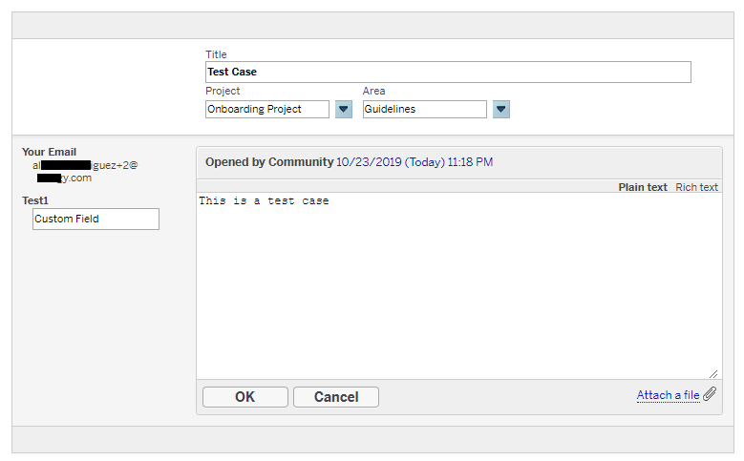The width and height of the screenshot is (744, 461).
Task: Switch to Plain text mode
Action: (643, 187)
